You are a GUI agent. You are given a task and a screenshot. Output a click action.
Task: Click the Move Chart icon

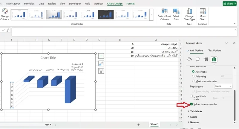tap(203, 10)
